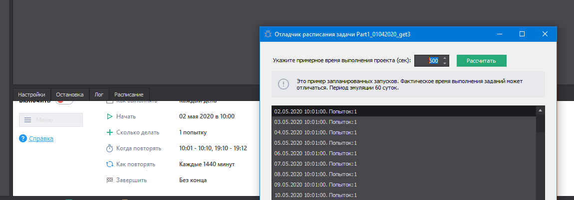
Task: Switch to the Лог tab
Action: [98, 95]
